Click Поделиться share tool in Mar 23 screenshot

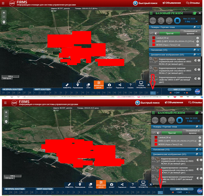tap(120, 86)
